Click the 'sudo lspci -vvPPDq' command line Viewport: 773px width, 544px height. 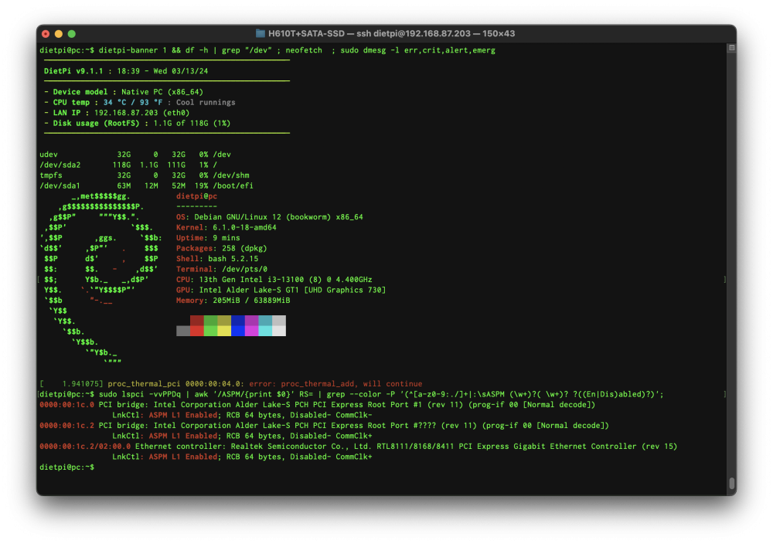[x=352, y=394]
